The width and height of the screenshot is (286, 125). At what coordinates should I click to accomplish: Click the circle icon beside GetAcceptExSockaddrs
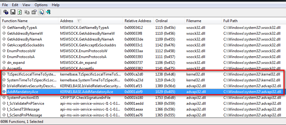click(4, 45)
